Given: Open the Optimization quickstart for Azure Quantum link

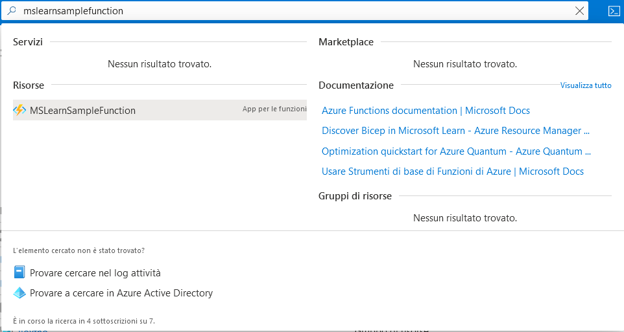Looking at the screenshot, I should tap(456, 151).
